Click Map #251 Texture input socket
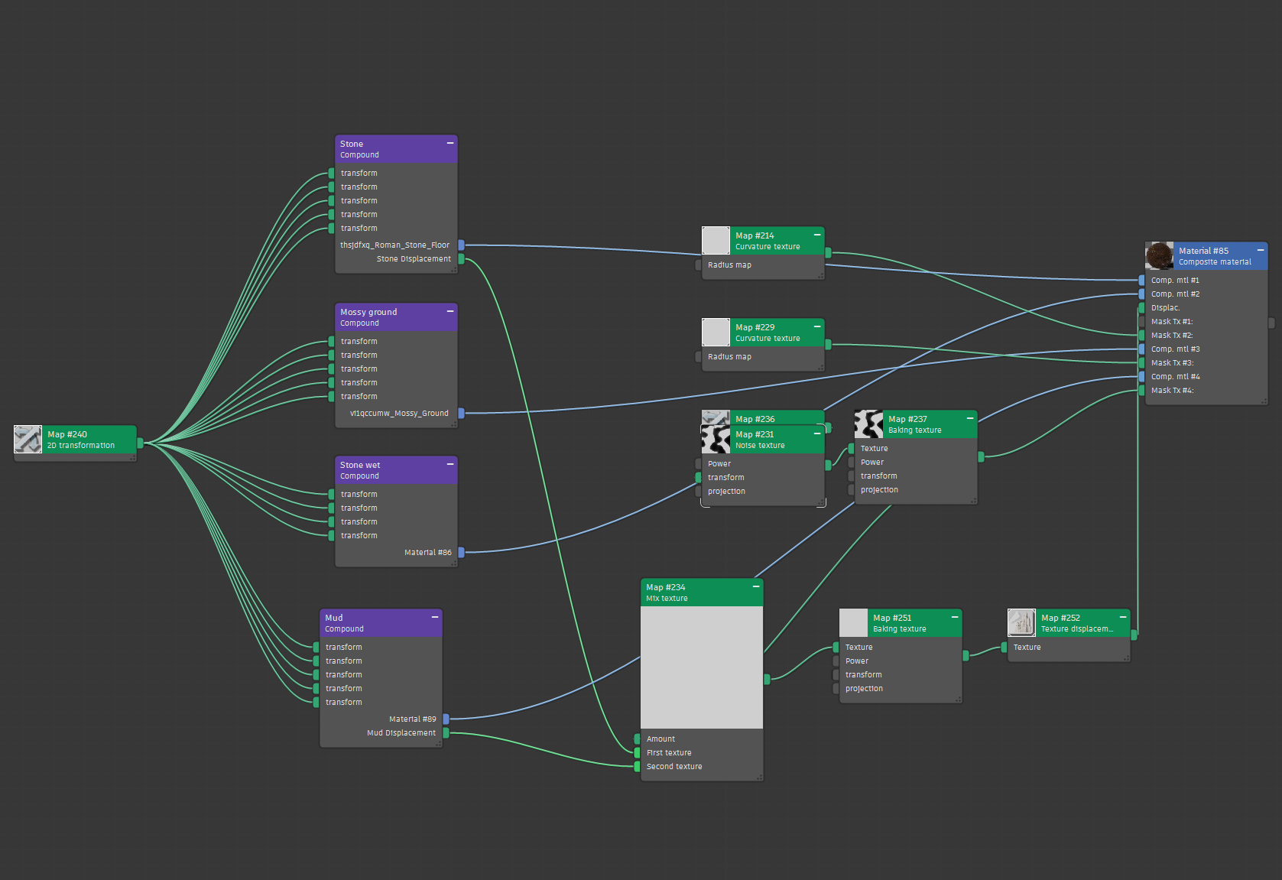 836,648
